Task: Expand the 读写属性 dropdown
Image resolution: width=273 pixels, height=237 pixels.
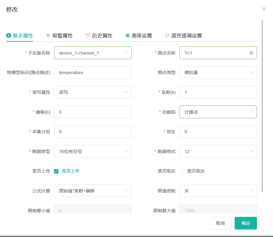Action: pyautogui.click(x=93, y=92)
